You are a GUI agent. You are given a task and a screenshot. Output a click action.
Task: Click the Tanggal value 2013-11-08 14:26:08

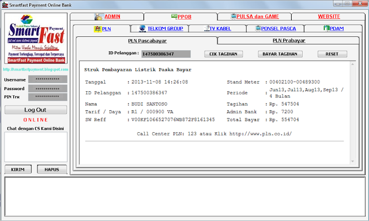(x=160, y=82)
